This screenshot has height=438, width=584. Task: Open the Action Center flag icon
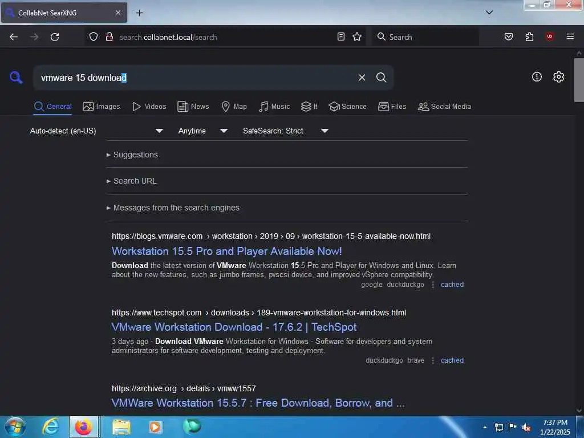(513, 427)
